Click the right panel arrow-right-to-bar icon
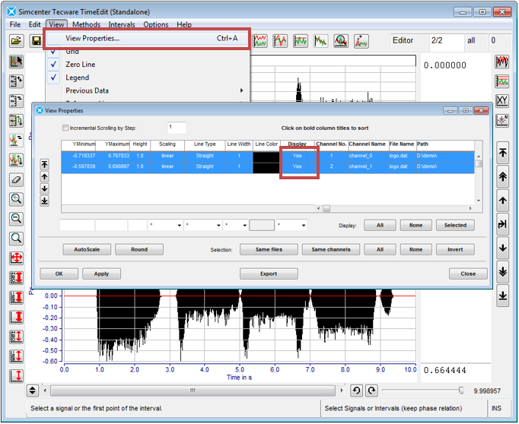 (502, 224)
